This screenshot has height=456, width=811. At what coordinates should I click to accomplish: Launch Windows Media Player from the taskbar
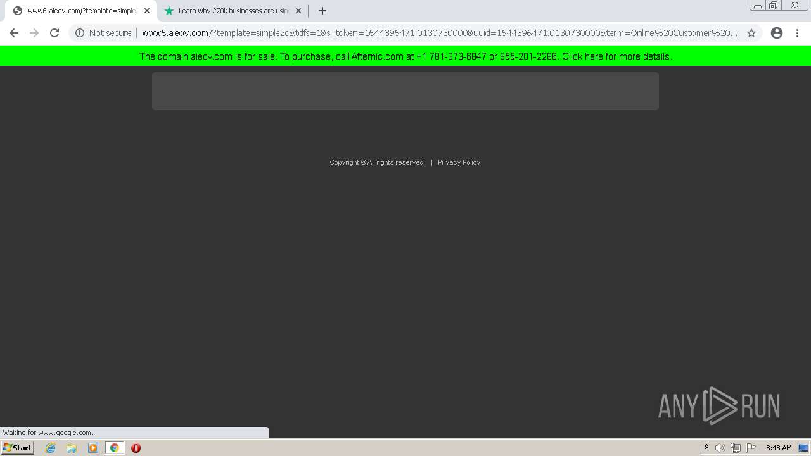[x=93, y=448]
